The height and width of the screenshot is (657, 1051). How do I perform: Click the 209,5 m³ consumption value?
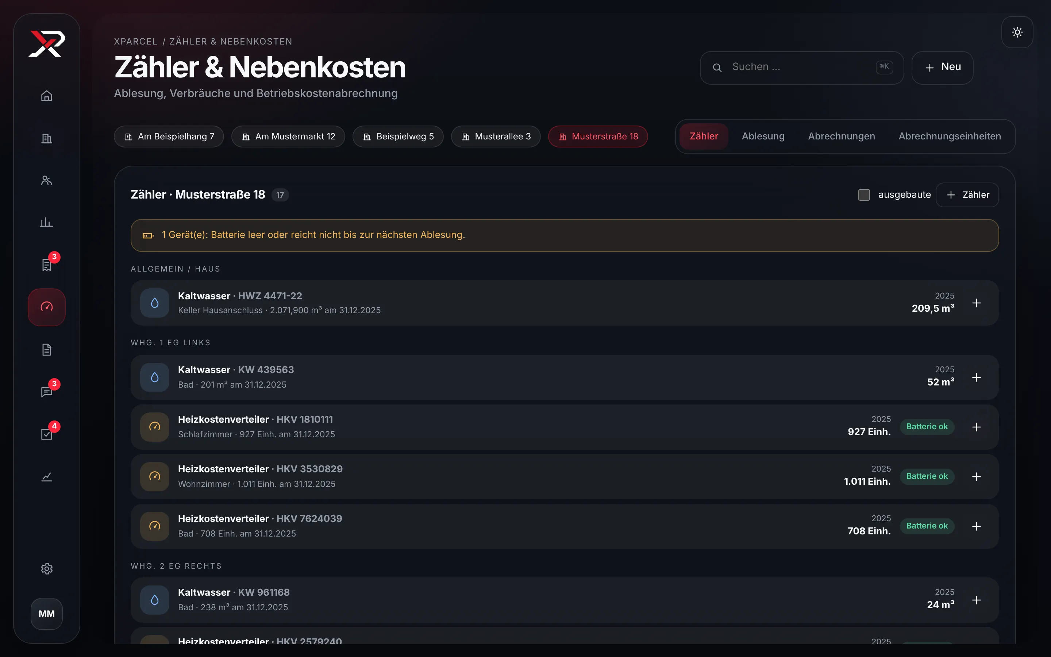click(x=933, y=308)
